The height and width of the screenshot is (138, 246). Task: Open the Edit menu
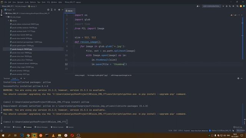click(x=10, y=2)
